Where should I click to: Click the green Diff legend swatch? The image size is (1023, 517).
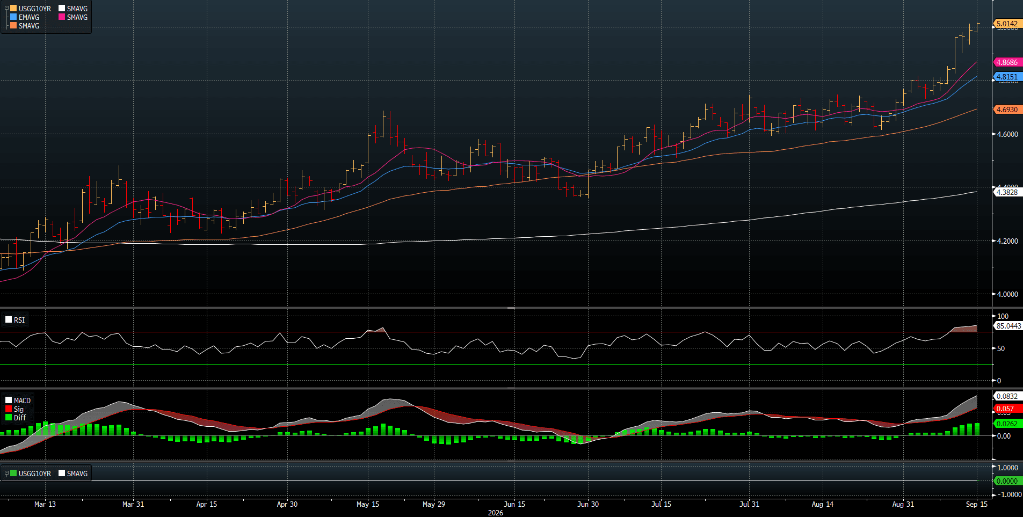point(9,418)
